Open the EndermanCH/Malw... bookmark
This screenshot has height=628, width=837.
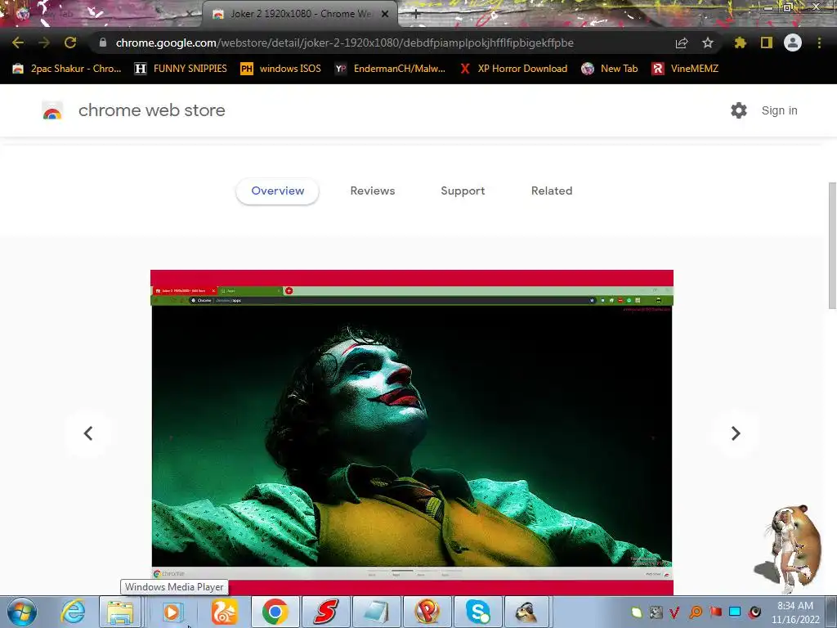click(x=390, y=69)
